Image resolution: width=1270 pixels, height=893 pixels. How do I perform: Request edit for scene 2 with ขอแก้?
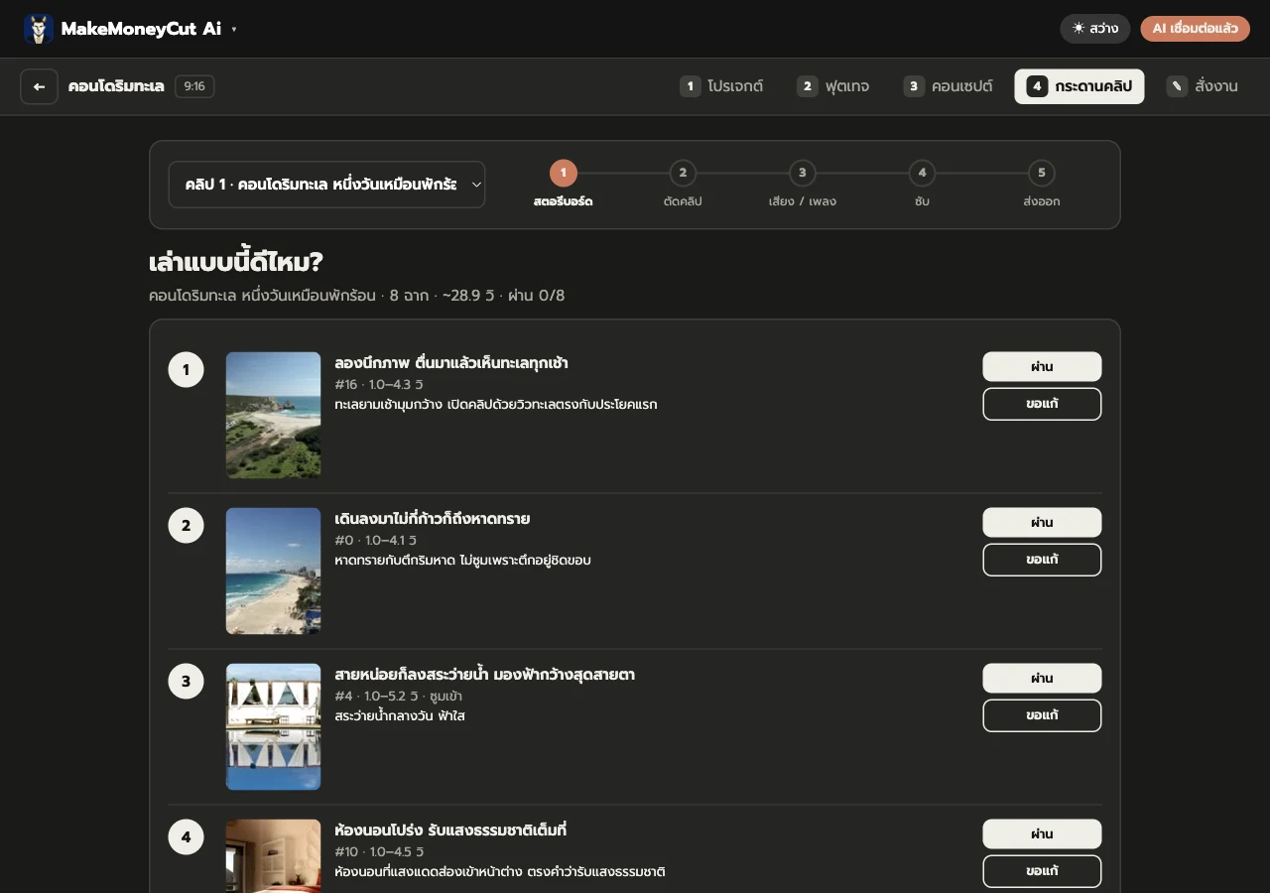coord(1042,560)
